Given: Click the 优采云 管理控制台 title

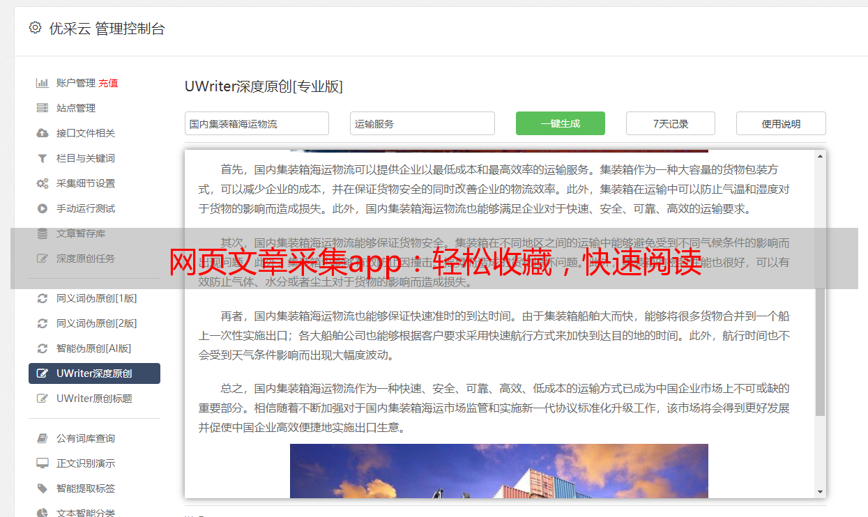Looking at the screenshot, I should [x=107, y=29].
